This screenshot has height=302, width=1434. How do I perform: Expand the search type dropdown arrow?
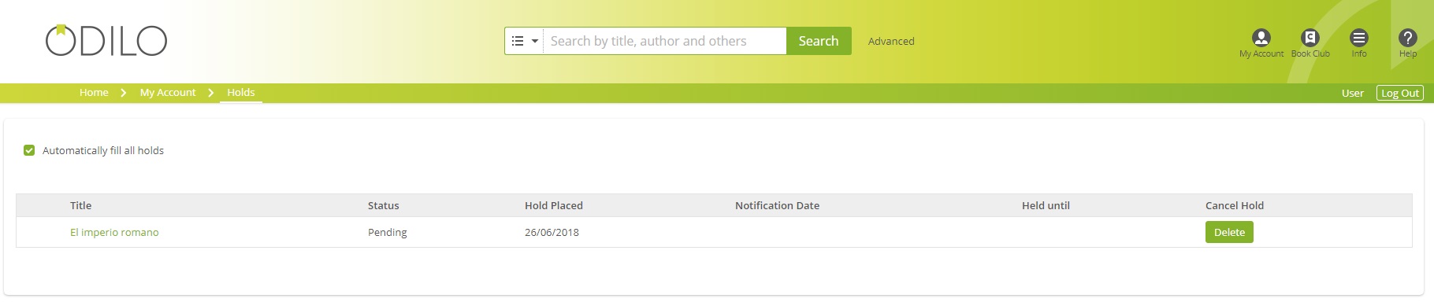click(535, 41)
